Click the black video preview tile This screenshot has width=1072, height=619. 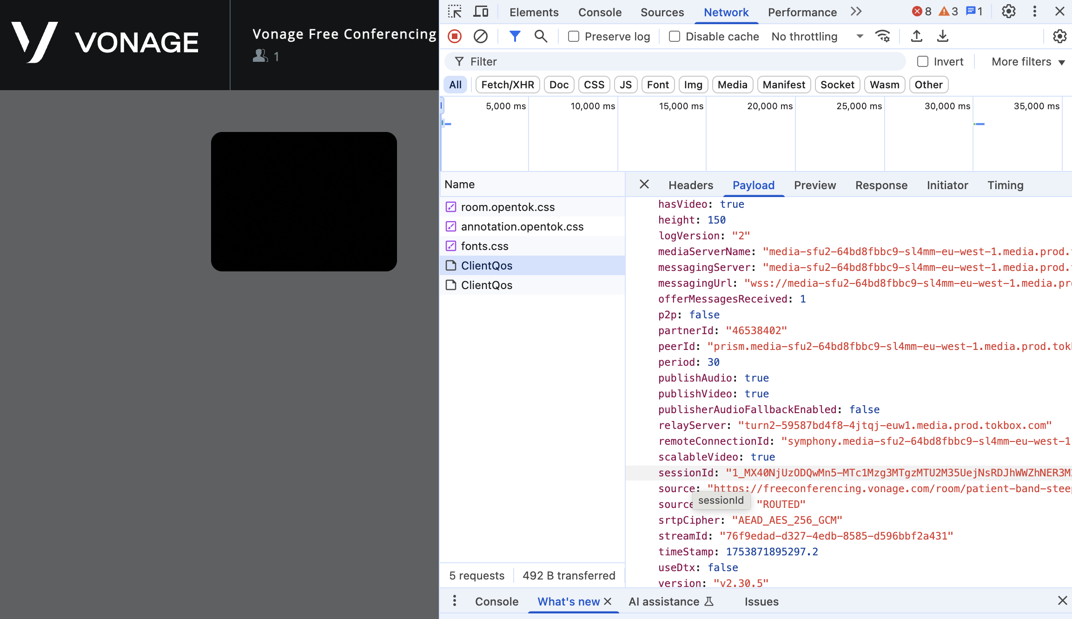[304, 202]
